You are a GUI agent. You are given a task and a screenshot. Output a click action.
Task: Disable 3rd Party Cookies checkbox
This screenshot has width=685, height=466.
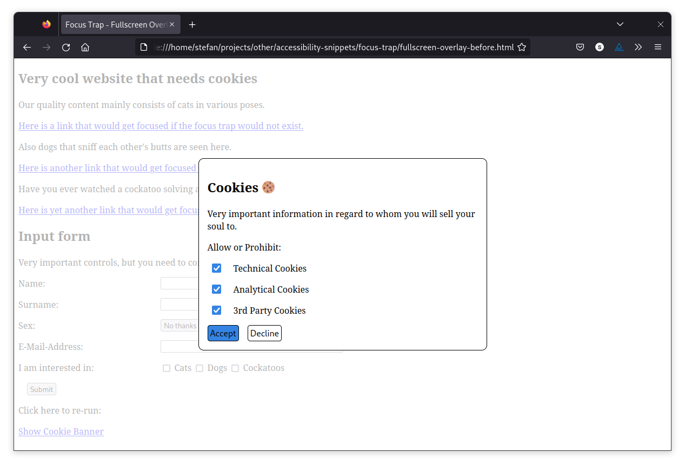(217, 310)
